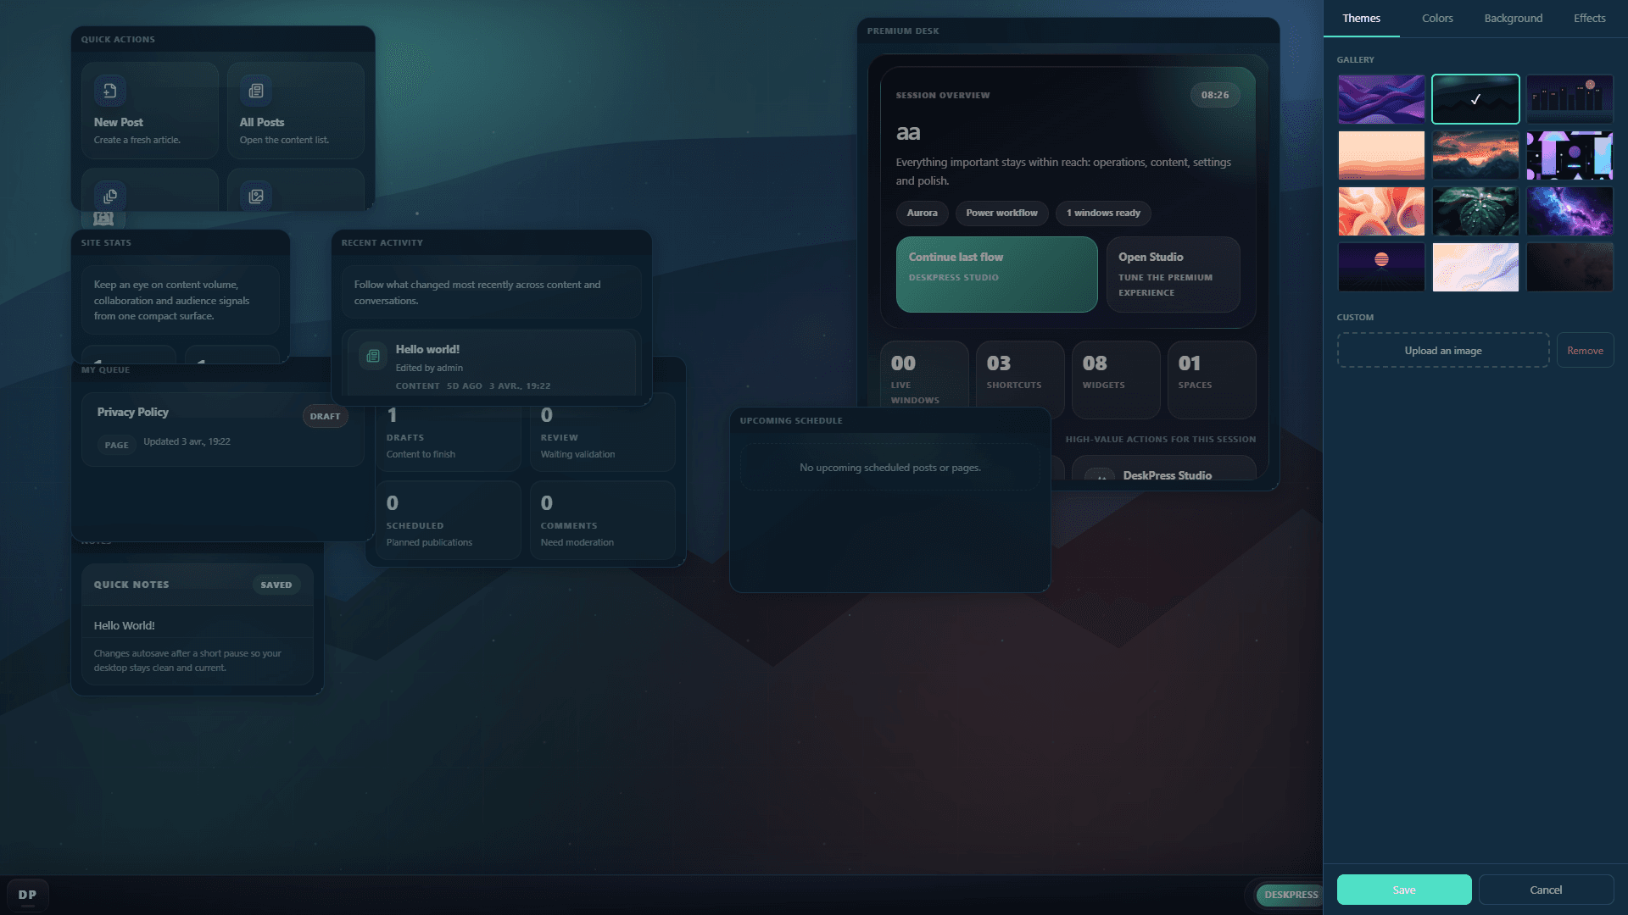Select the Themes tab
The height and width of the screenshot is (915, 1628).
[x=1360, y=18]
